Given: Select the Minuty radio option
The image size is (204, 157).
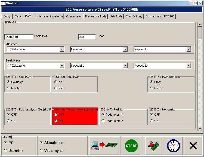Looking at the screenshot, I should pyautogui.click(x=8, y=88).
